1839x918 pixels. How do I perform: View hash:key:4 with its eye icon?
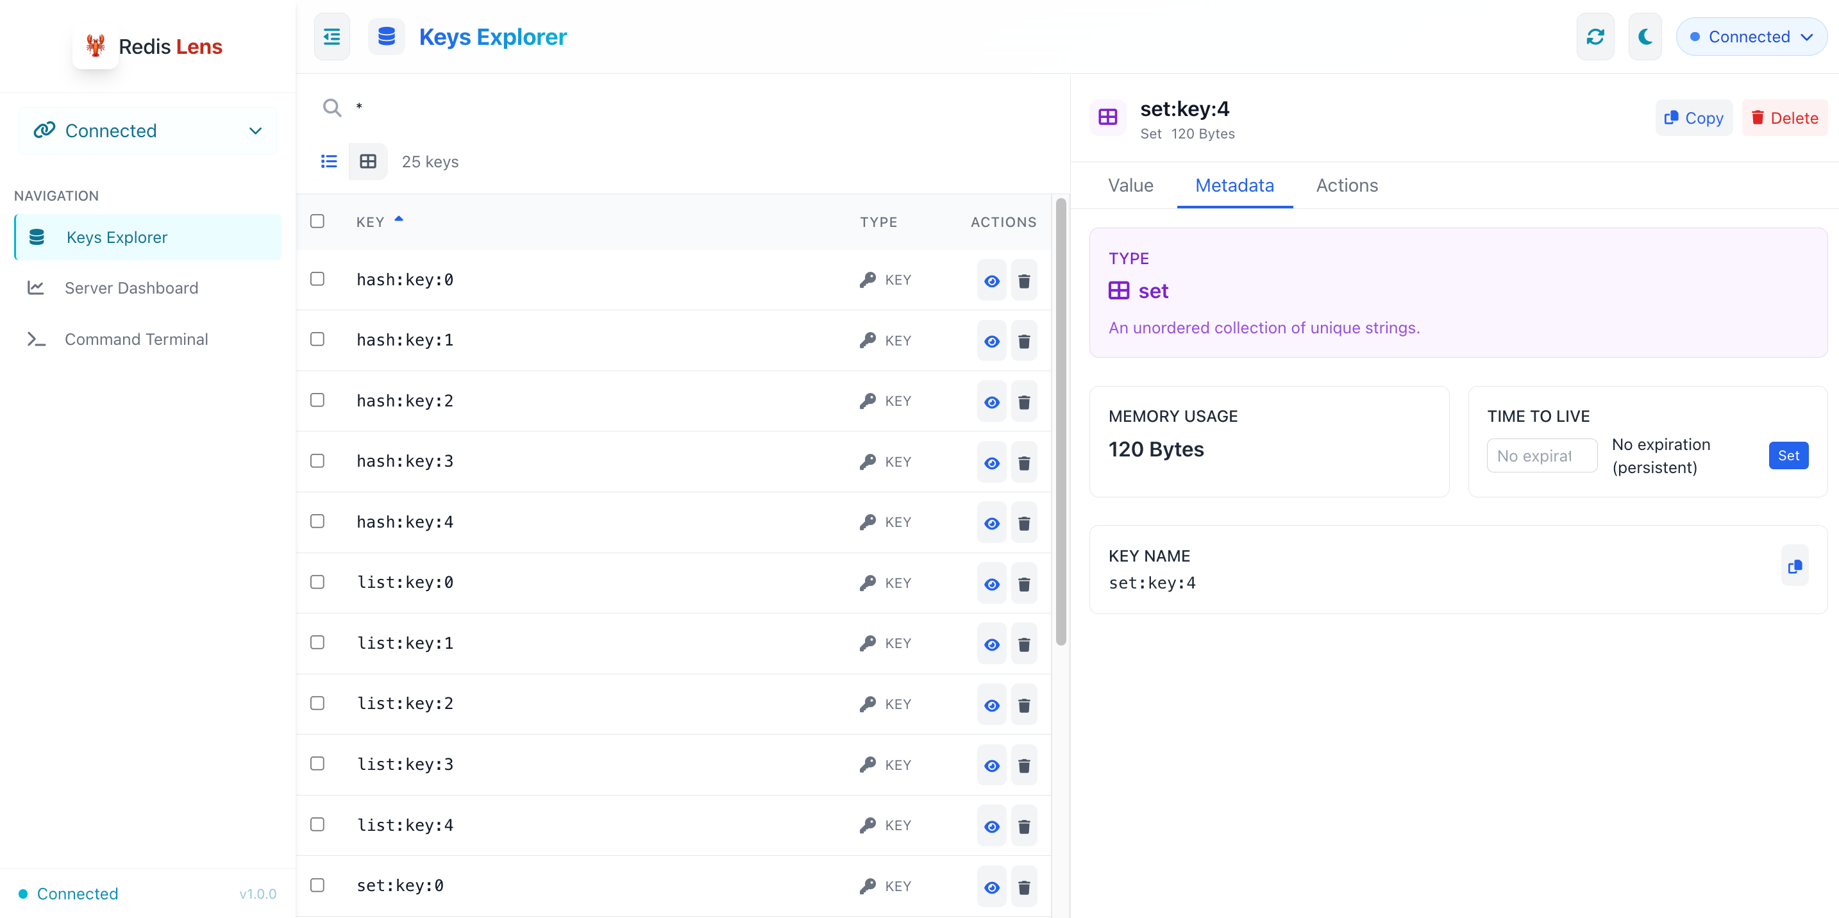[x=991, y=523]
